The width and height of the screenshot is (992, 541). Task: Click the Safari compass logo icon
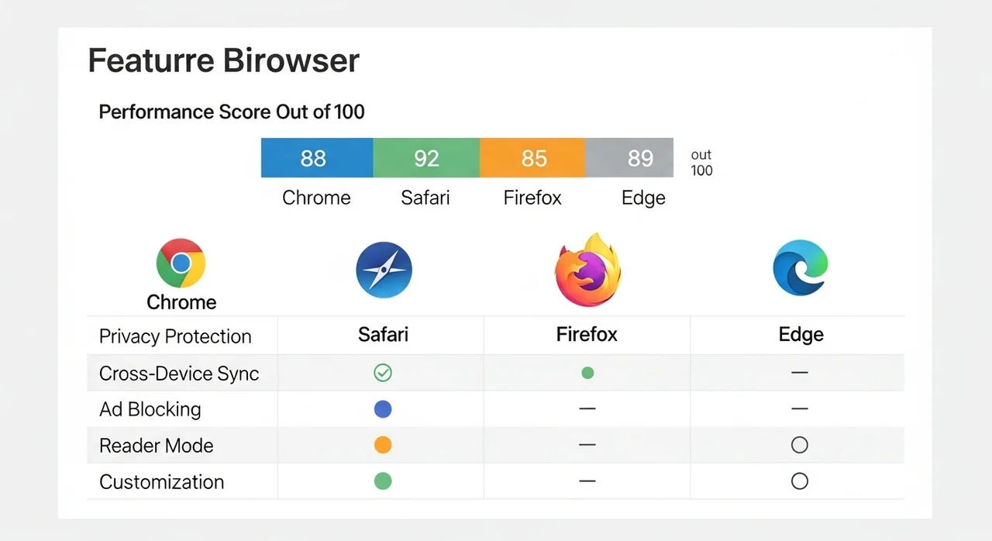(384, 270)
